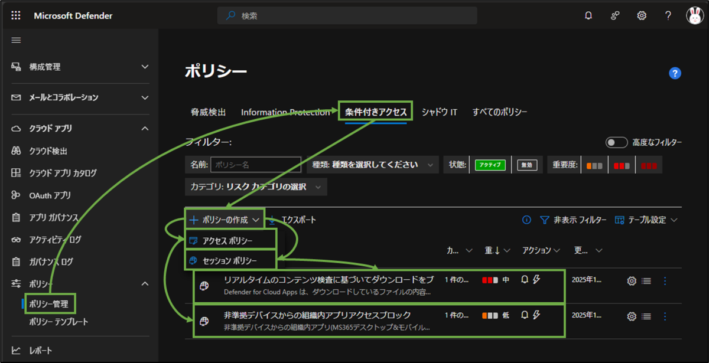The width and height of the screenshot is (709, 363).
Task: Open the gear on 非準拠デバイス policy row
Action: 632,316
